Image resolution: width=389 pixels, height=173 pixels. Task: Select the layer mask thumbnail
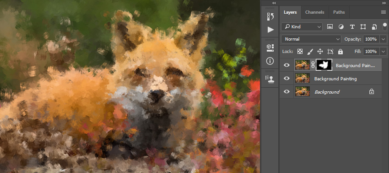pyautogui.click(x=324, y=65)
